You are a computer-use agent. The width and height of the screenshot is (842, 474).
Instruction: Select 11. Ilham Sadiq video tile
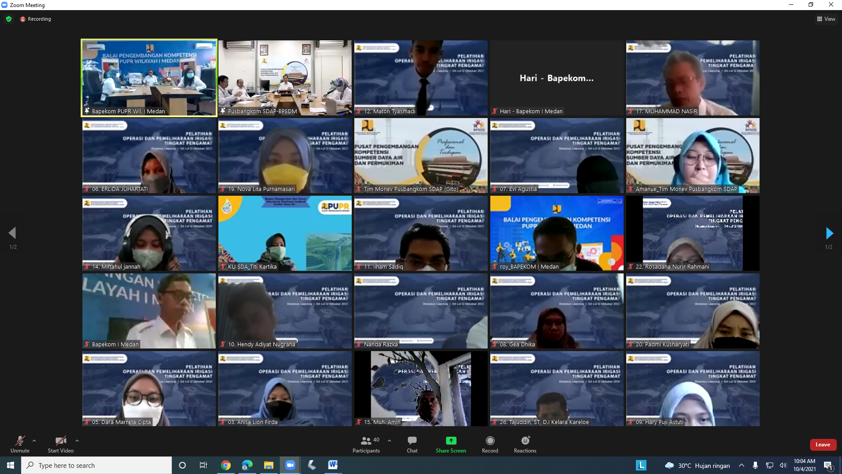point(421,233)
